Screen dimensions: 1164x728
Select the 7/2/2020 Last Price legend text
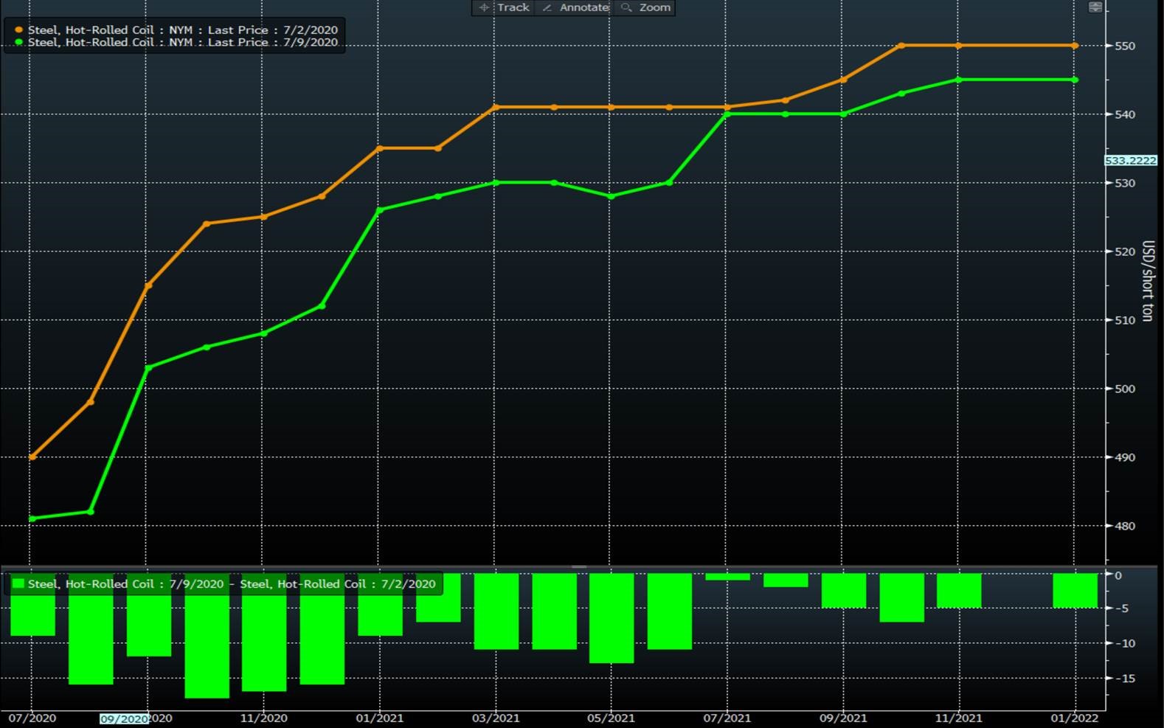tap(183, 30)
